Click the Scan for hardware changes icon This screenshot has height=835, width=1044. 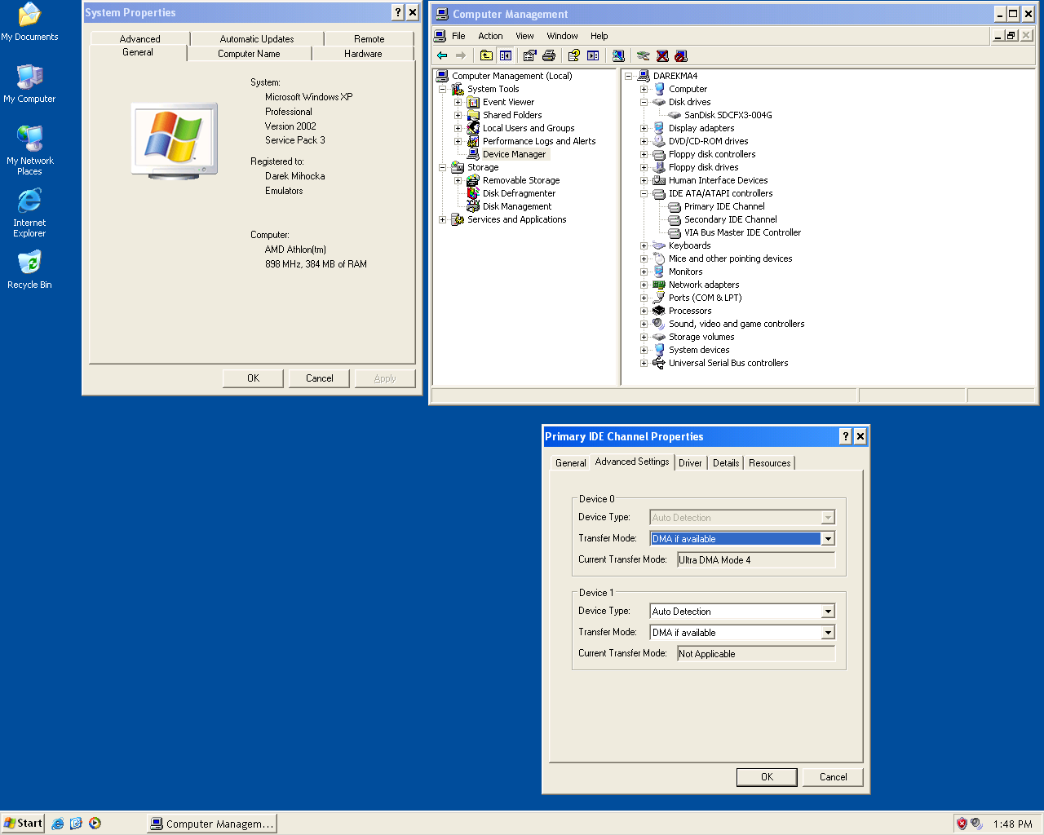[x=618, y=55]
